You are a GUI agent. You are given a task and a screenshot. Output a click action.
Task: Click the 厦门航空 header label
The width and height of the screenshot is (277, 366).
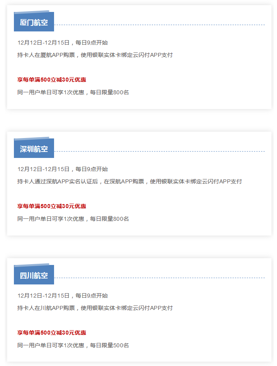(34, 22)
